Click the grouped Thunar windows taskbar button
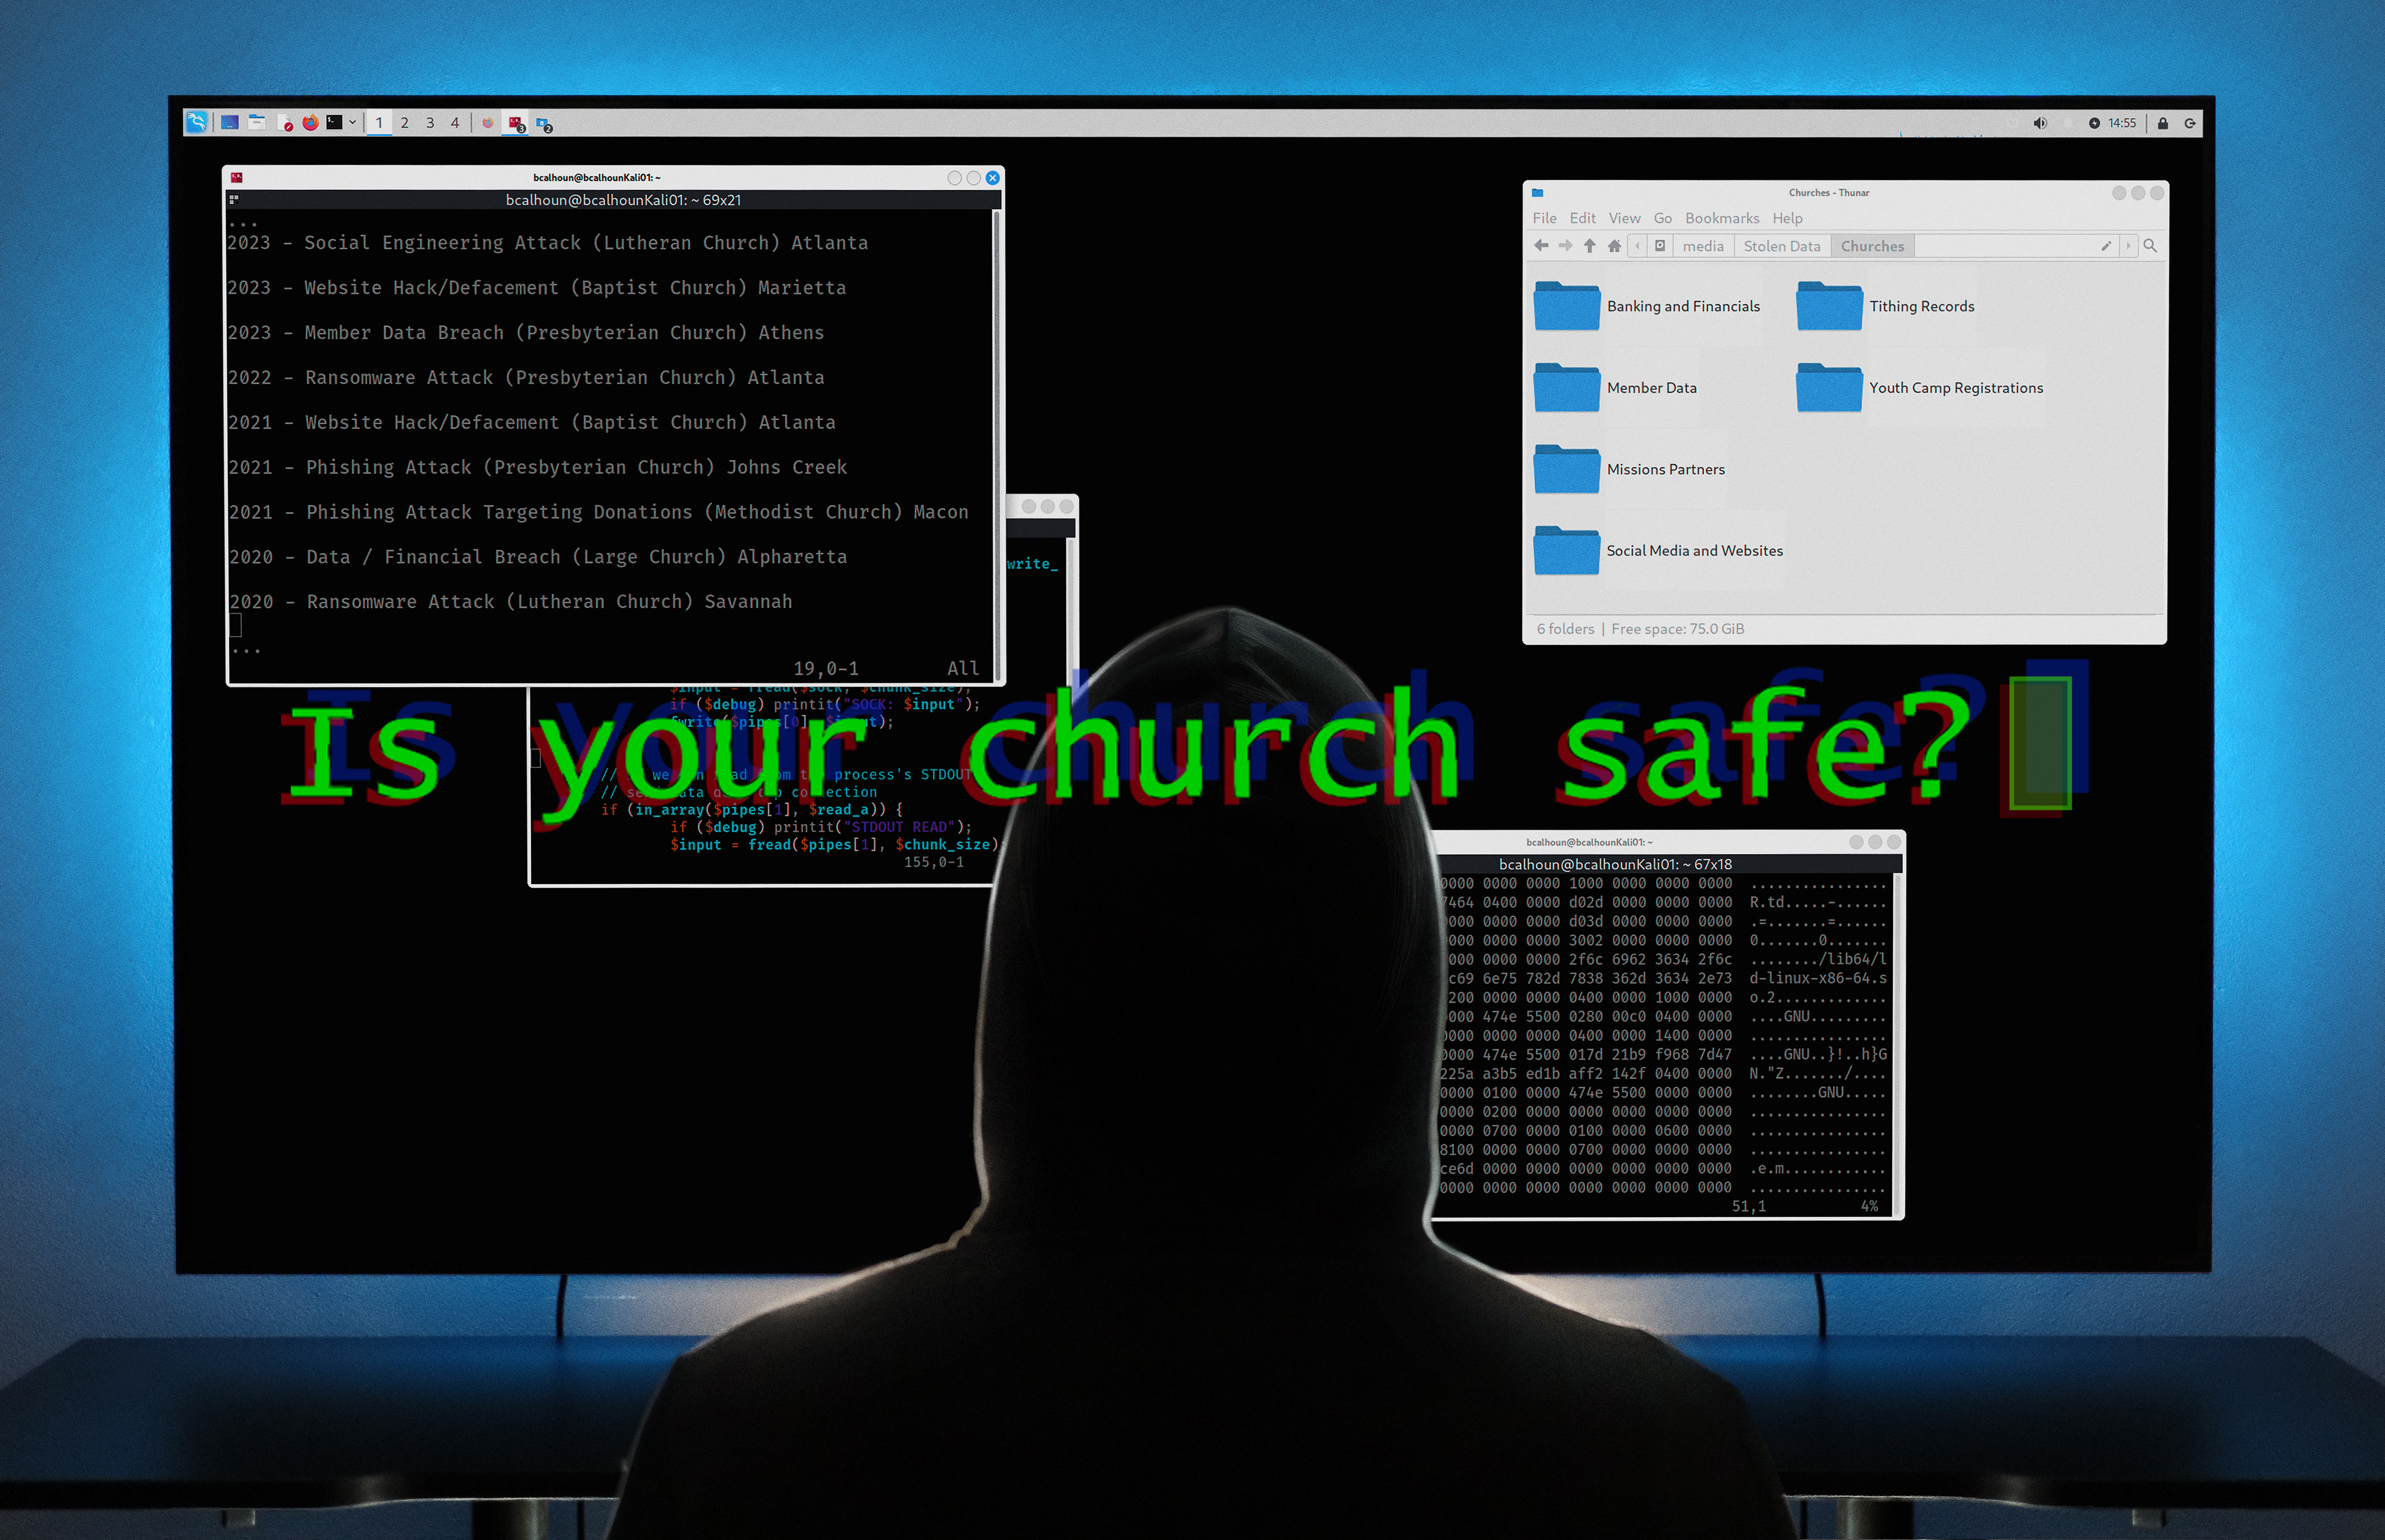 tap(544, 124)
